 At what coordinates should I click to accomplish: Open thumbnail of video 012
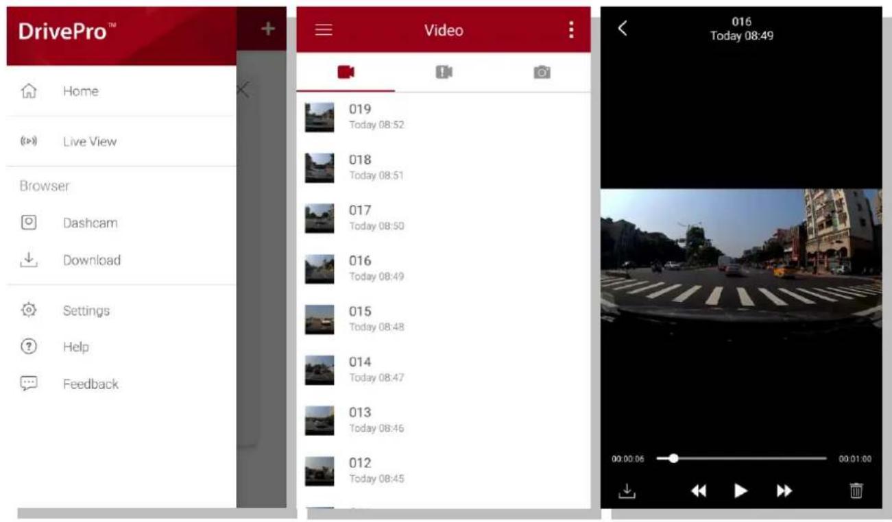[x=320, y=471]
